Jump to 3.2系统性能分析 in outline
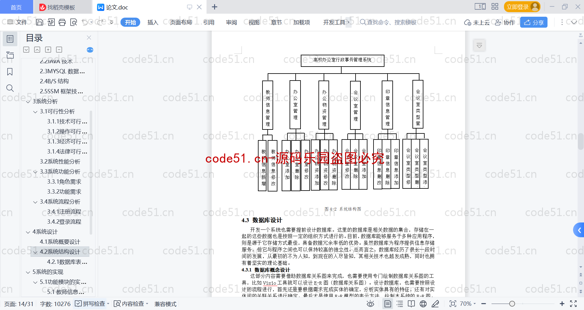 click(x=60, y=162)
